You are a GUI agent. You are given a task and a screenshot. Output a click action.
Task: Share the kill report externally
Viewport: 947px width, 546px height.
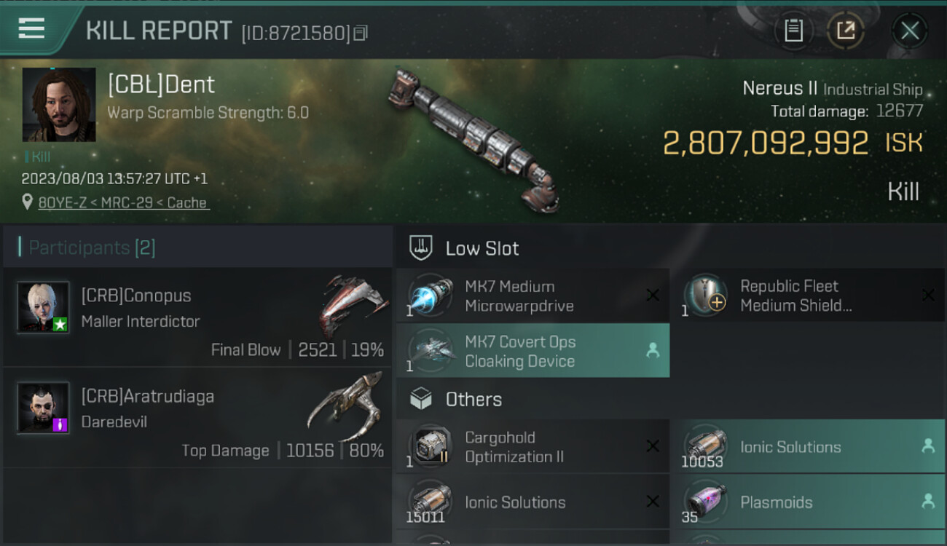pos(845,31)
